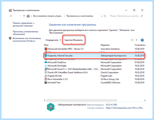154x120 pixels.
Task: Change view layout icon
Action: coord(132,40)
